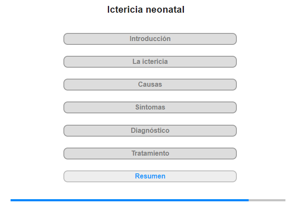Jump to the Diagnóstico section
This screenshot has height=203, width=296.
pyautogui.click(x=150, y=131)
